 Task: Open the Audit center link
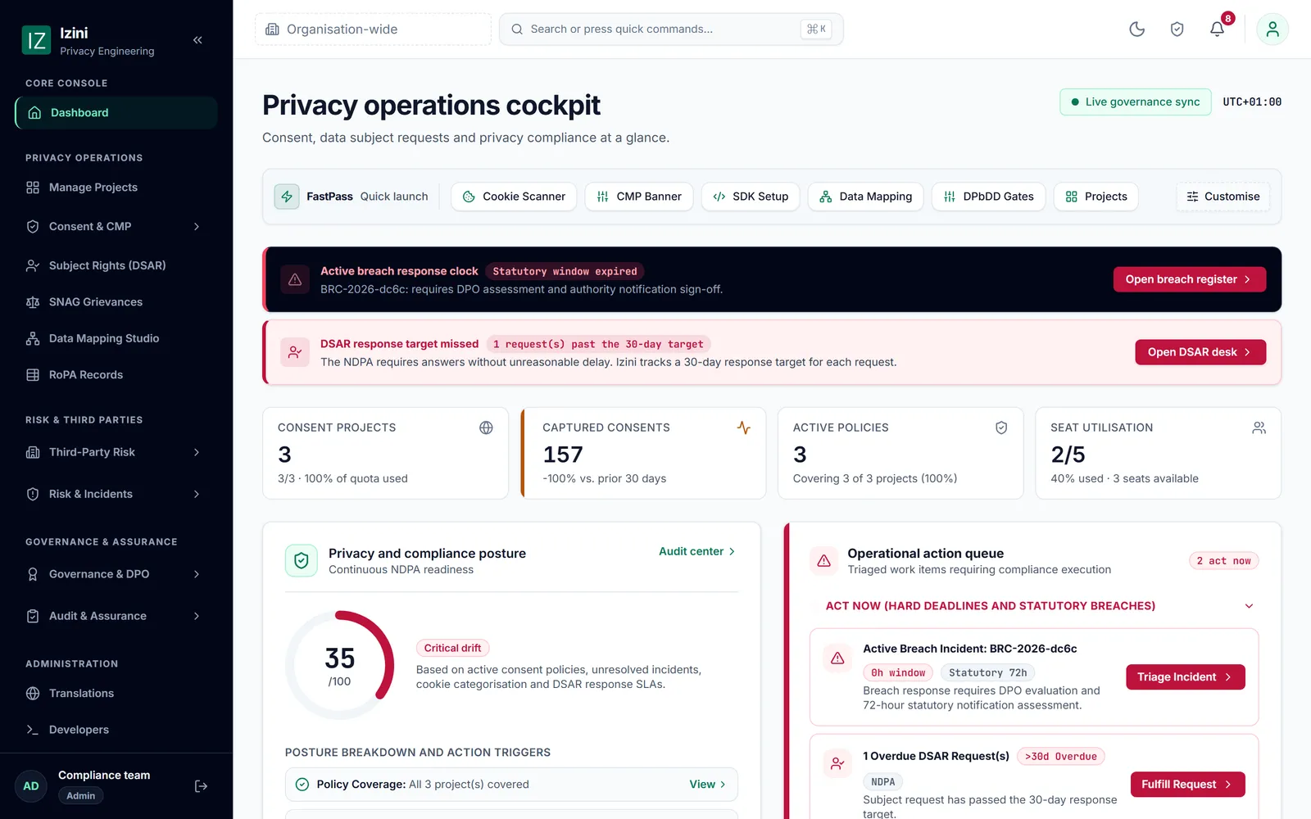pyautogui.click(x=697, y=551)
